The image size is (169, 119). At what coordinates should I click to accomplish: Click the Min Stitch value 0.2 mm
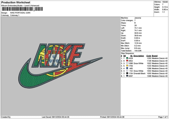(x=137, y=46)
